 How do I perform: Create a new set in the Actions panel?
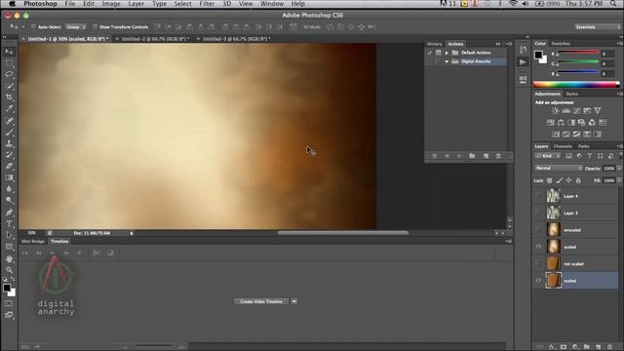[472, 156]
